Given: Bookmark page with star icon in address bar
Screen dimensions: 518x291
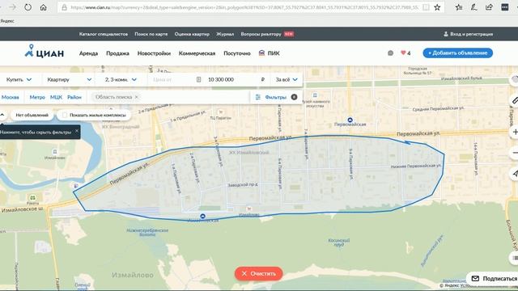Looking at the screenshot, I should pyautogui.click(x=437, y=7).
